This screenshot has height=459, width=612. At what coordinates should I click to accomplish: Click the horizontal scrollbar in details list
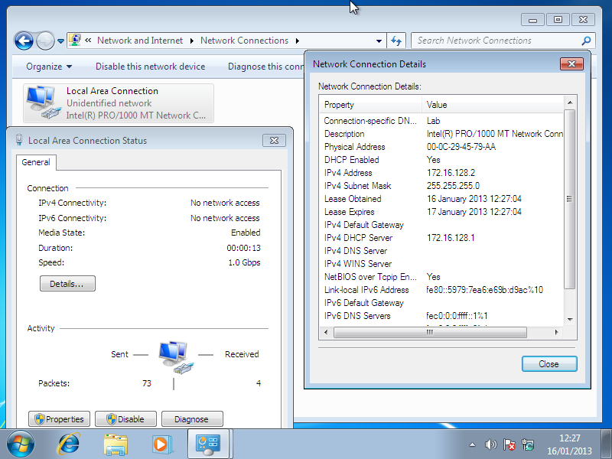[430, 332]
